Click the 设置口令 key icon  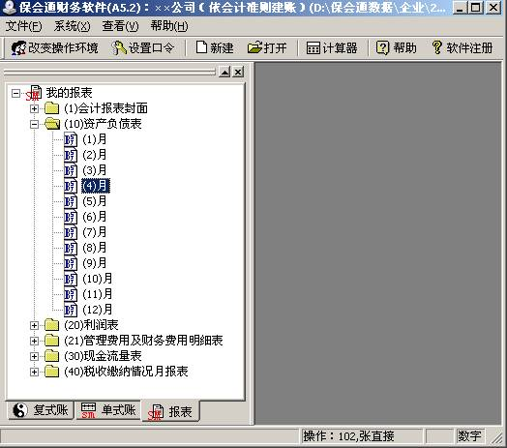(119, 47)
